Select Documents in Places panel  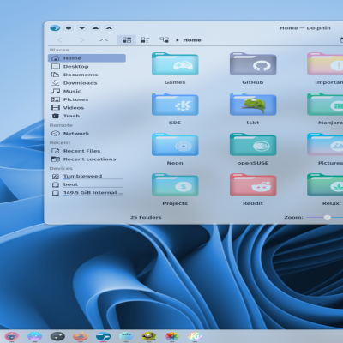click(x=87, y=75)
